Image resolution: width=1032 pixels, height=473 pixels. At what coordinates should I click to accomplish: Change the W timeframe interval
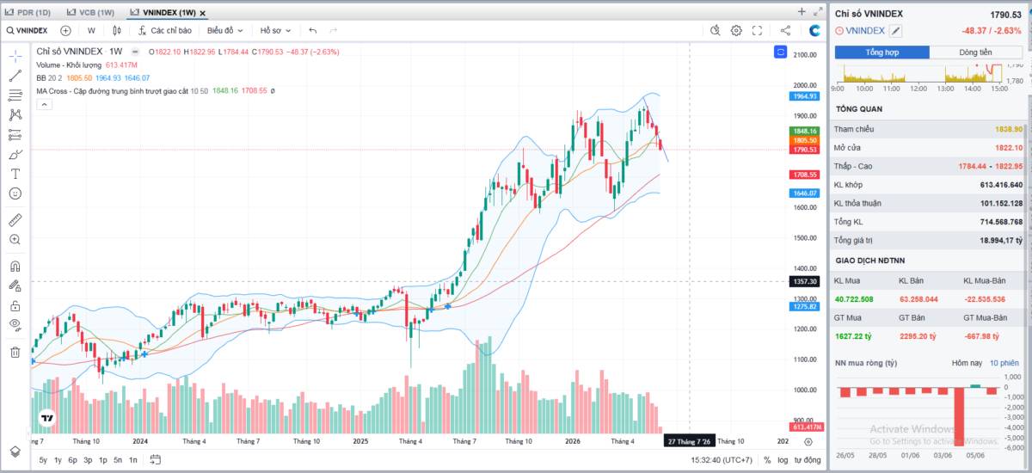(x=91, y=30)
